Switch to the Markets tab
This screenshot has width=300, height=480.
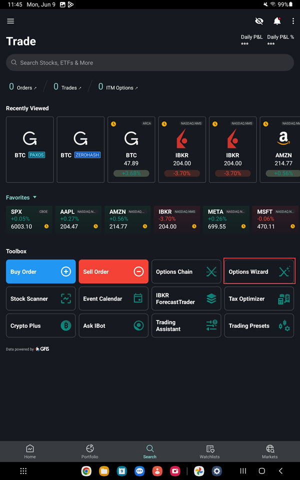click(269, 451)
